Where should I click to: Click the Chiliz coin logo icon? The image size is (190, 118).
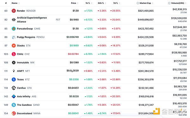tap(14, 54)
